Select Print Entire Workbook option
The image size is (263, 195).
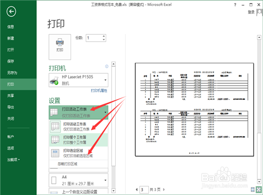(78, 140)
